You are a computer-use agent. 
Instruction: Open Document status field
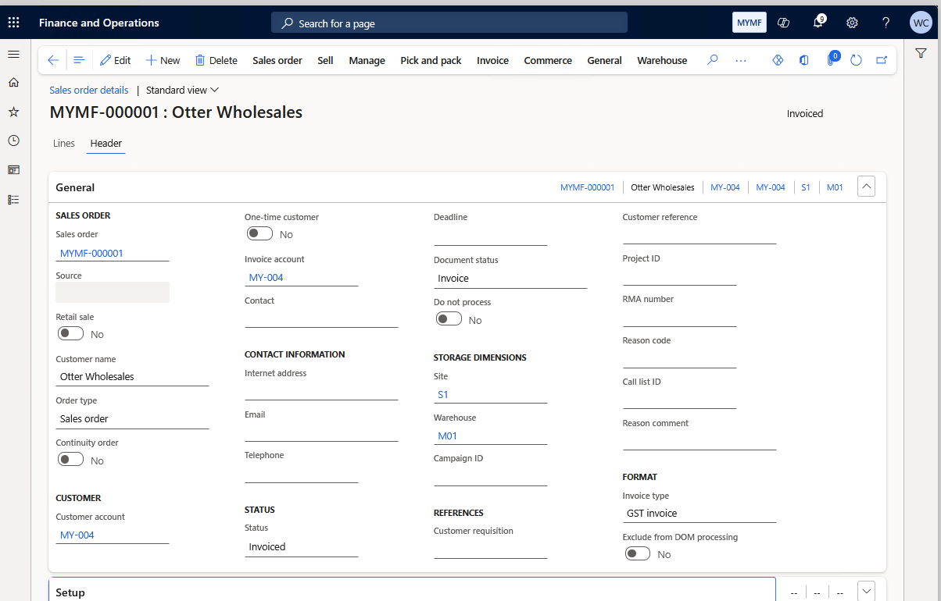pyautogui.click(x=510, y=279)
